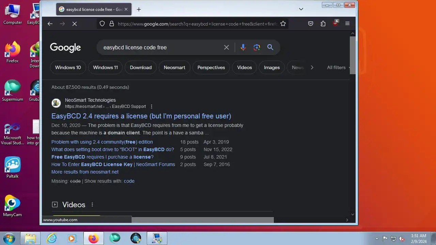Stop page loading with the X button
The height and width of the screenshot is (245, 436).
(x=75, y=24)
